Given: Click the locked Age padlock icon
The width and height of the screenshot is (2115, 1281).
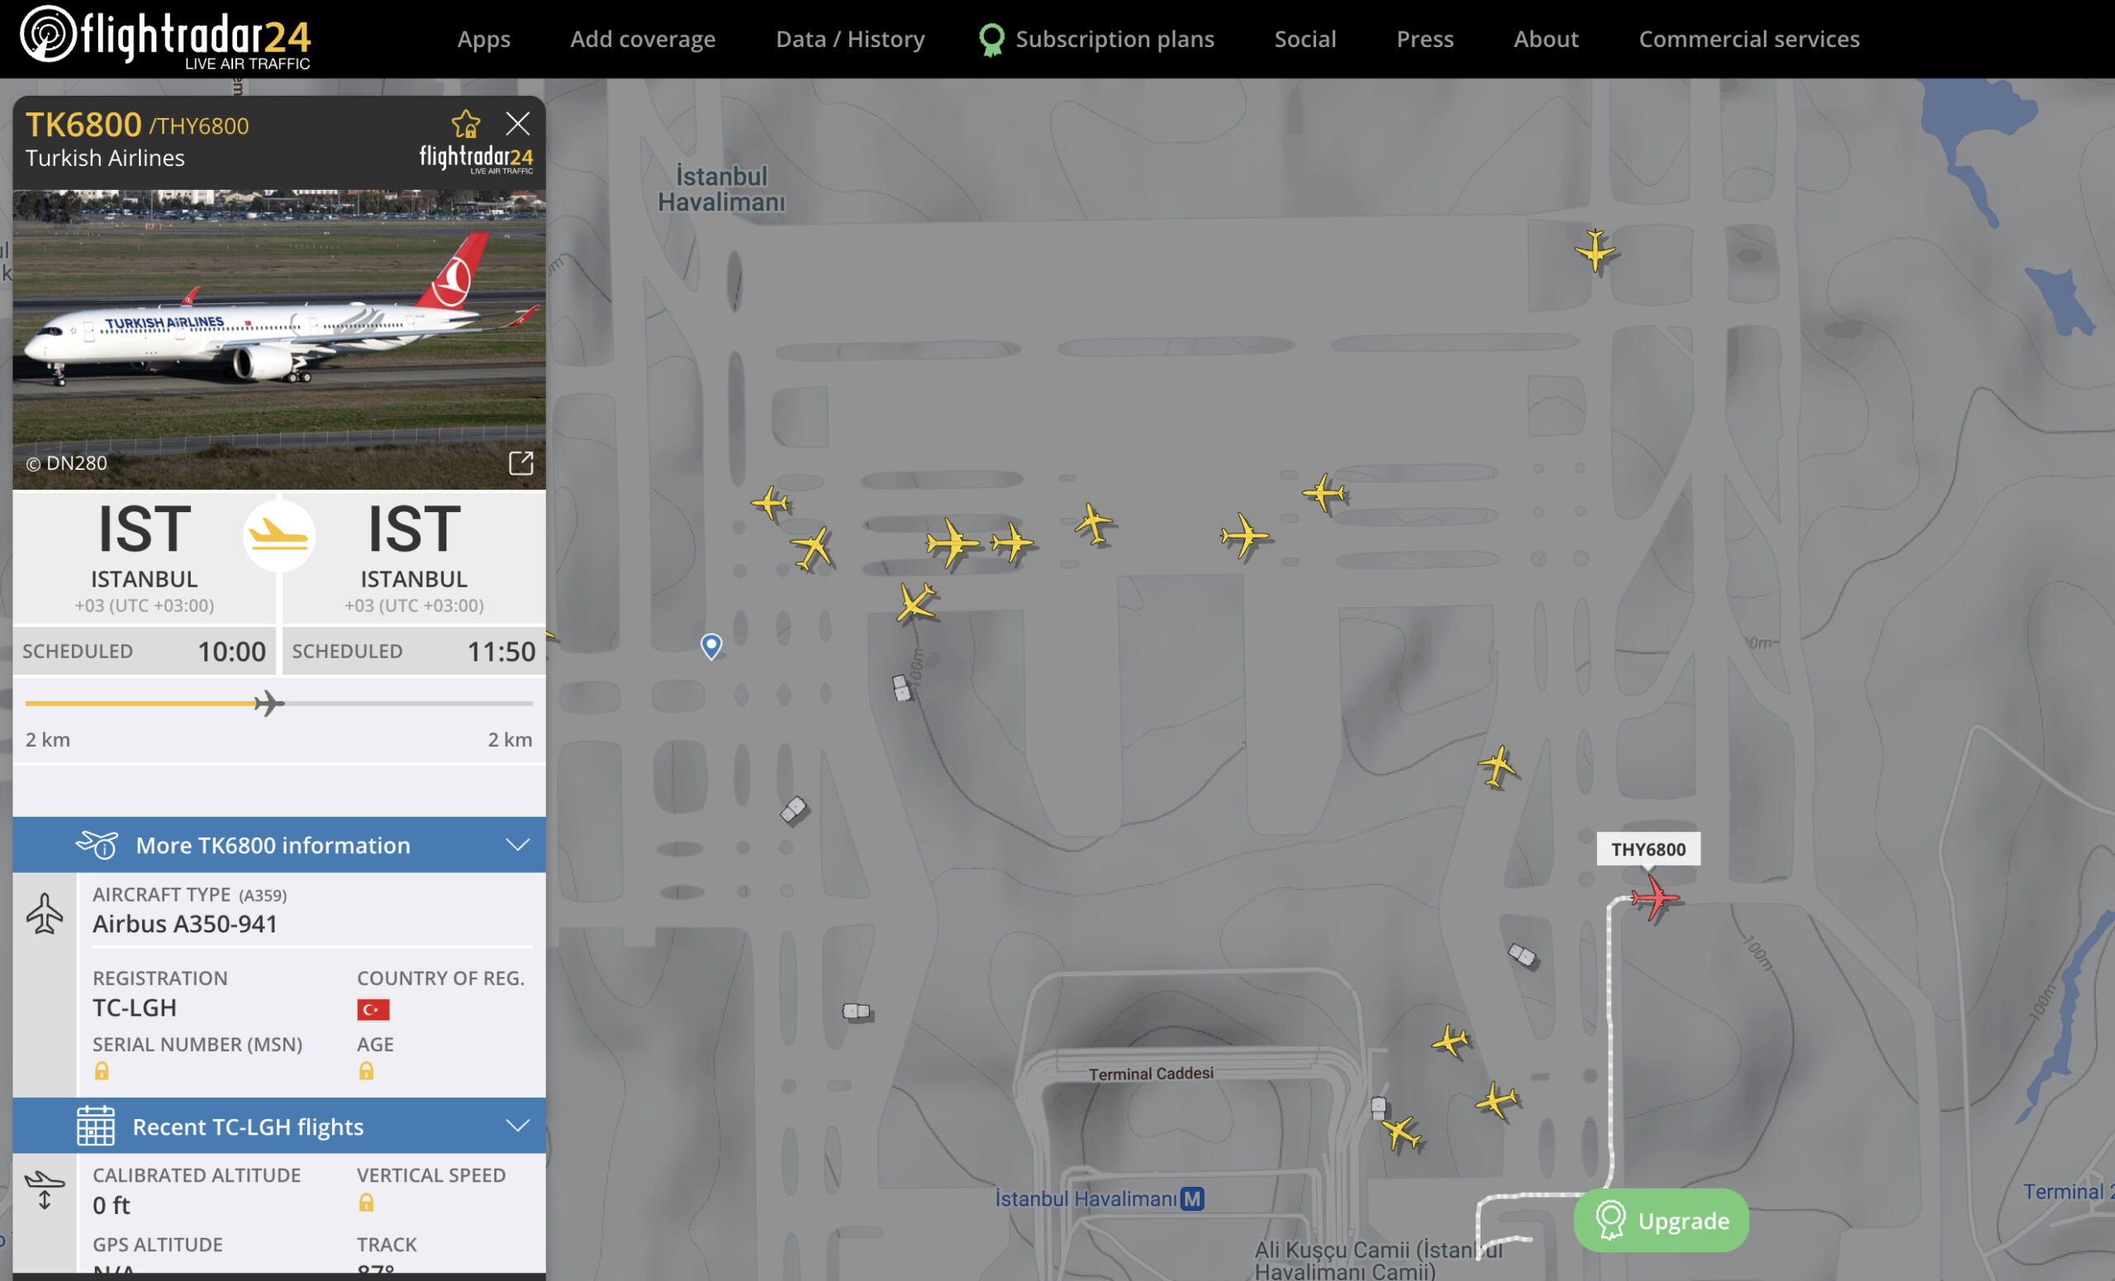Looking at the screenshot, I should (x=366, y=1070).
